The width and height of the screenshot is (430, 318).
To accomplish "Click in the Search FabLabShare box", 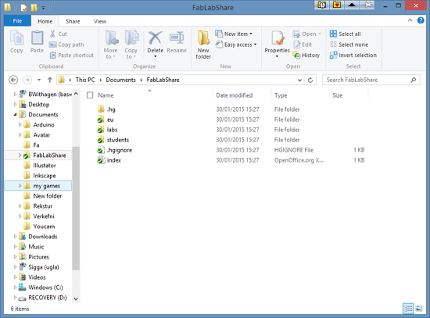I will pyautogui.click(x=367, y=80).
